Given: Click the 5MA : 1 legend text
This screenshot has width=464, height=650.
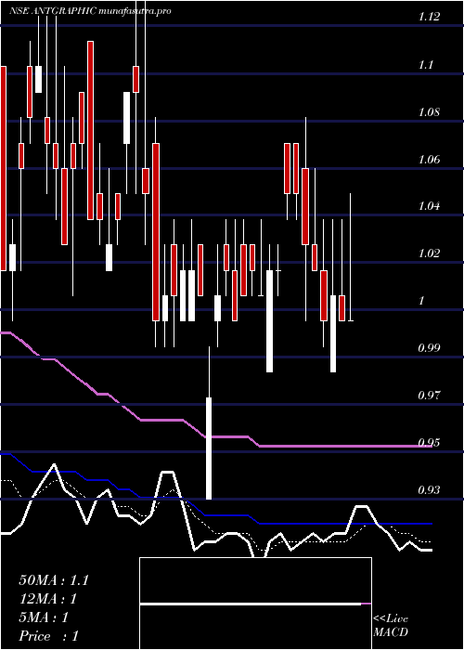Looking at the screenshot, I should tap(44, 617).
